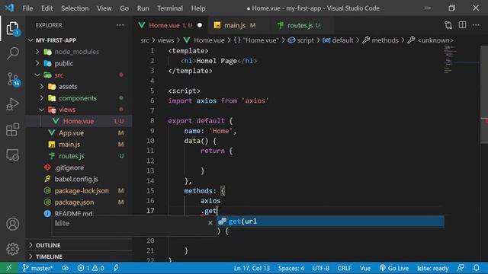Click the code minimap preview
Image resolution: width=488 pixels, height=274 pixels.
tap(450, 59)
